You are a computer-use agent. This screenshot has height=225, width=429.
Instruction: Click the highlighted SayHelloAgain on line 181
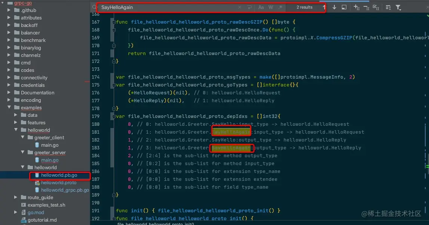[231, 132]
